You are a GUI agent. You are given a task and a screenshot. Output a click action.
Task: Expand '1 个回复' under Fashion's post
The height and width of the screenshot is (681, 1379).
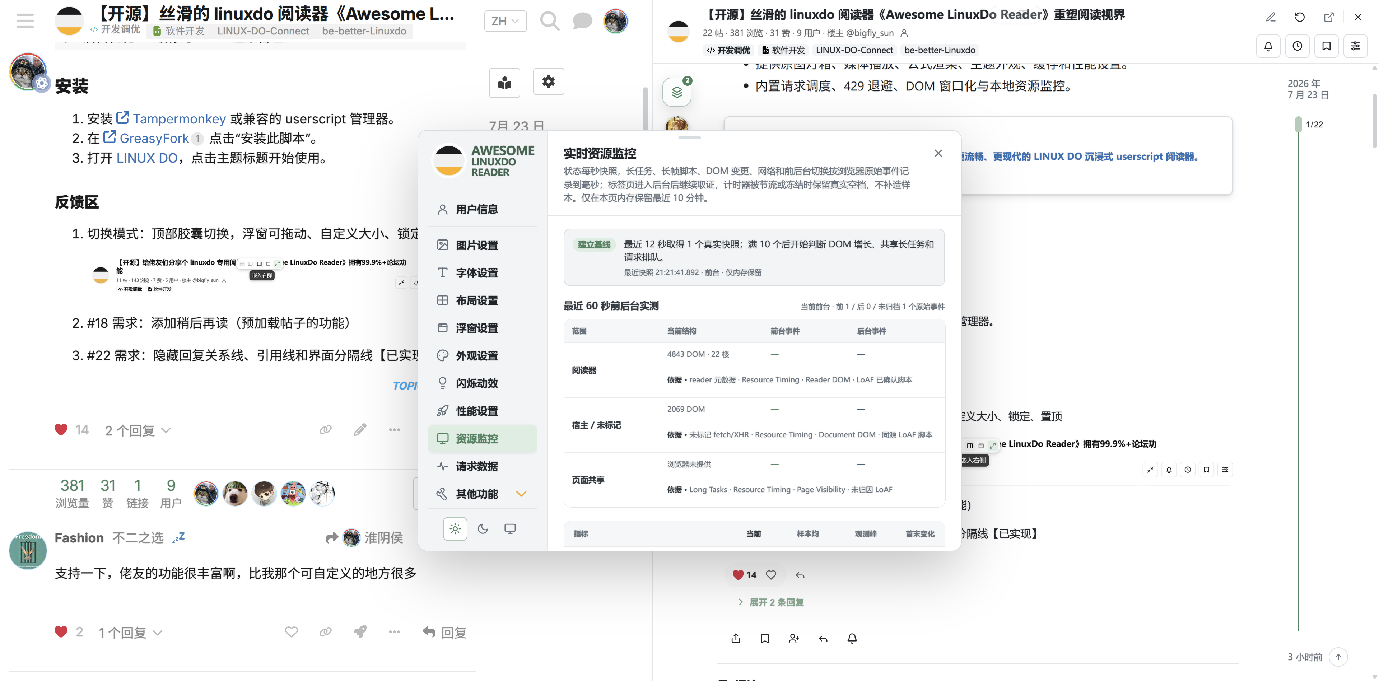point(130,632)
